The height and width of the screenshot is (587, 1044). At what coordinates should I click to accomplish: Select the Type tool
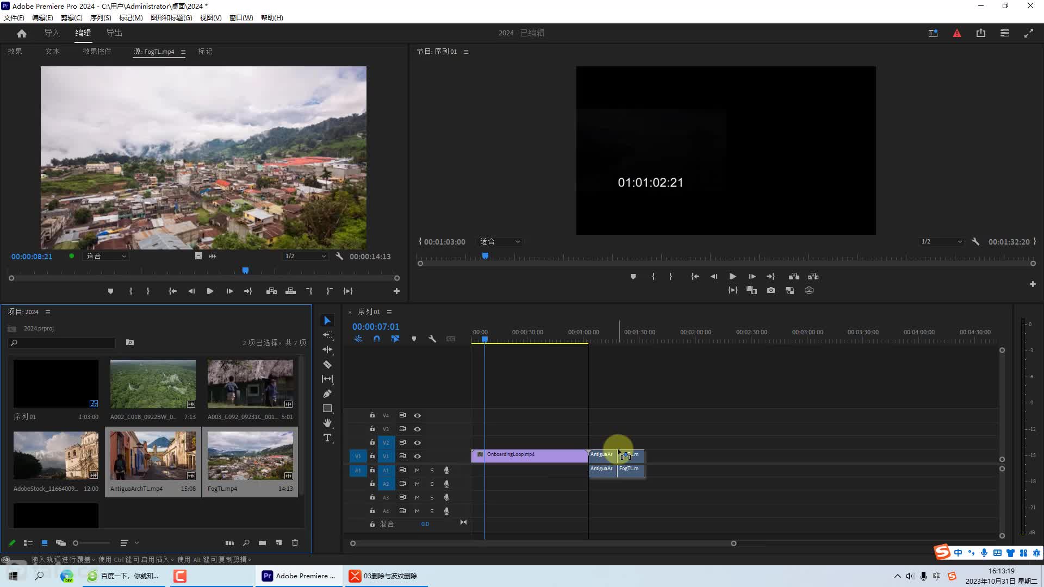point(327,438)
